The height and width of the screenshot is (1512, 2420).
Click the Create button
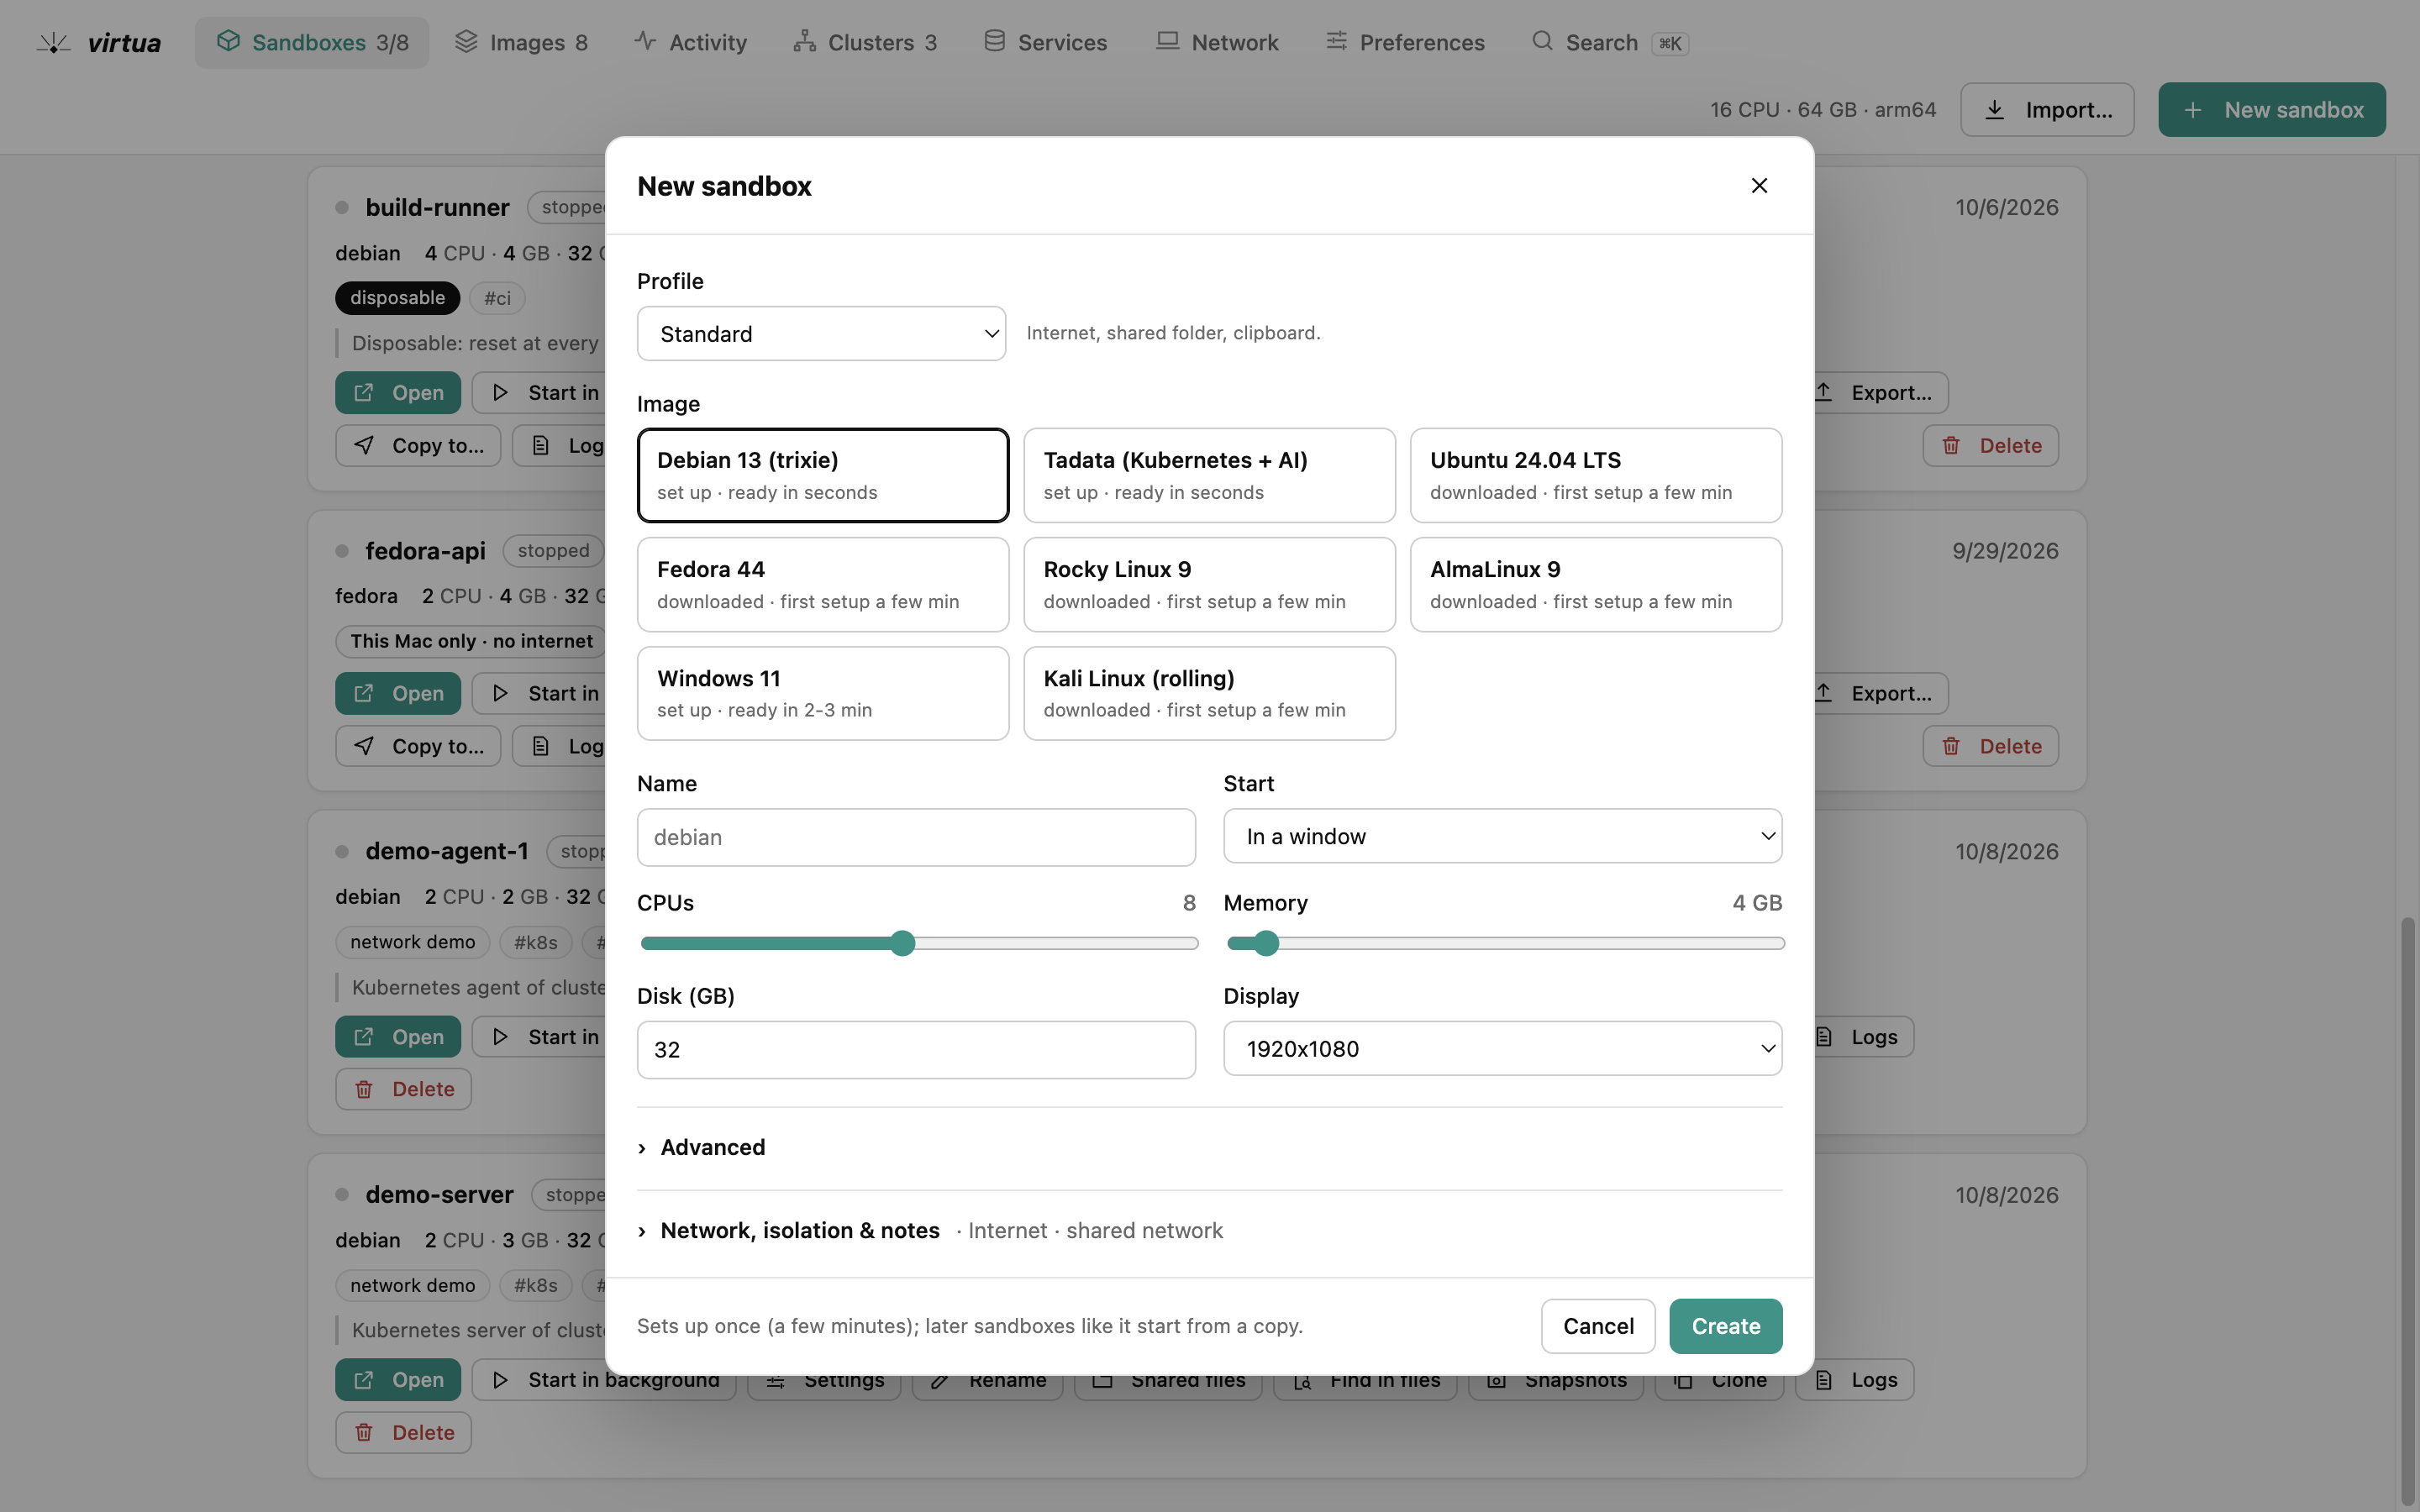pos(1725,1326)
